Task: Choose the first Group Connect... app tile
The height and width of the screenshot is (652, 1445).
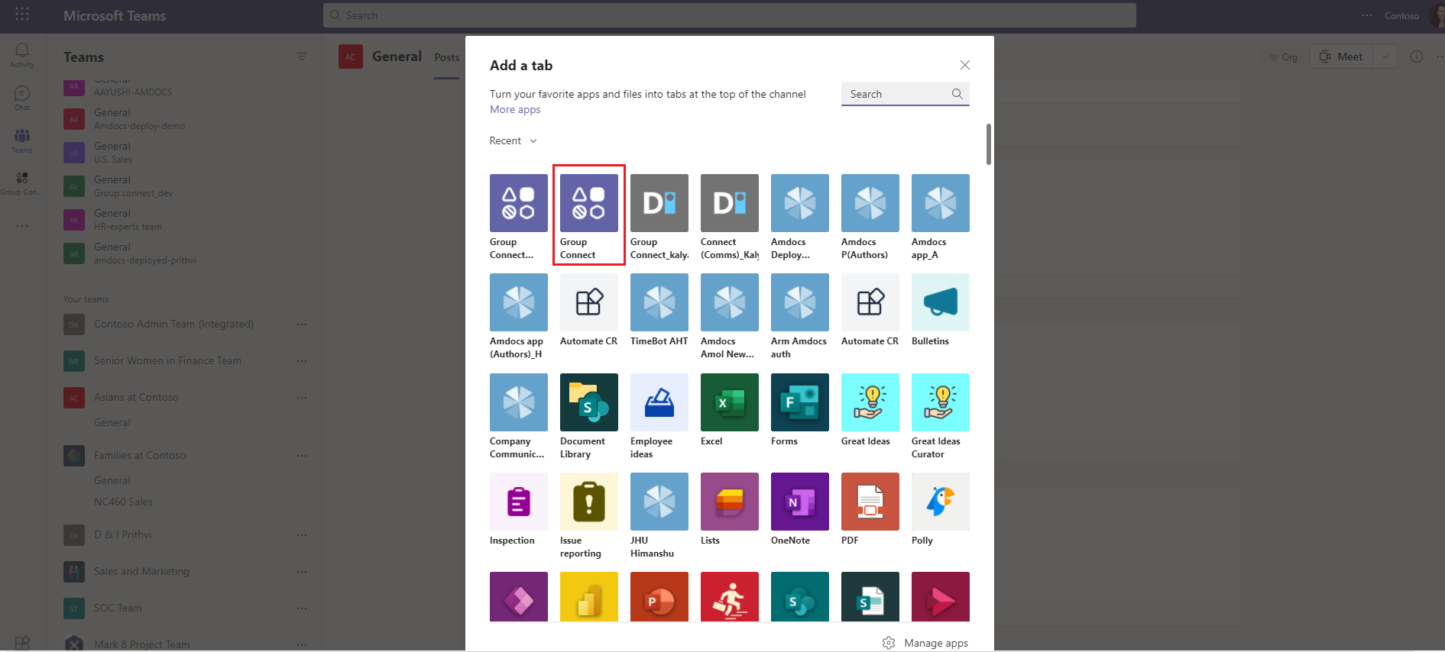Action: pos(519,217)
